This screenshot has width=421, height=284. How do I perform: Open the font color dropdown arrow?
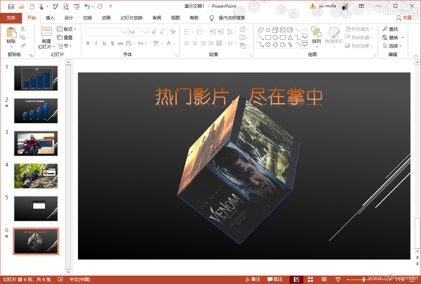click(x=174, y=43)
